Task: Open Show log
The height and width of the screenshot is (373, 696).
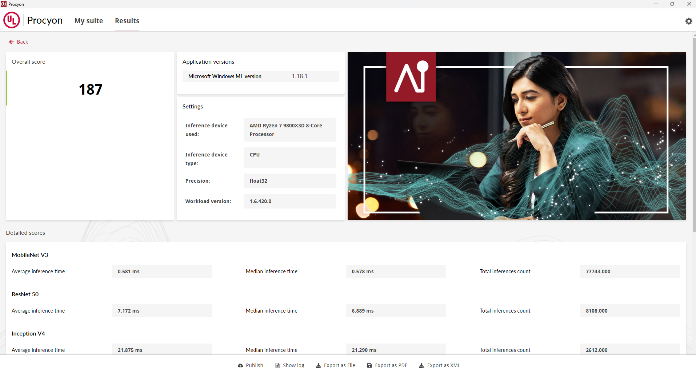Action: click(x=290, y=365)
